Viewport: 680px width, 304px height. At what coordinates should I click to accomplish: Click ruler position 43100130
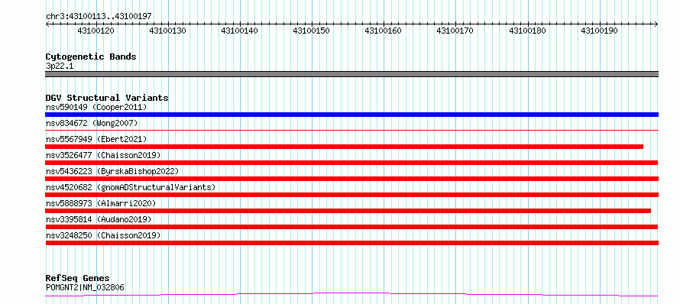(168, 31)
